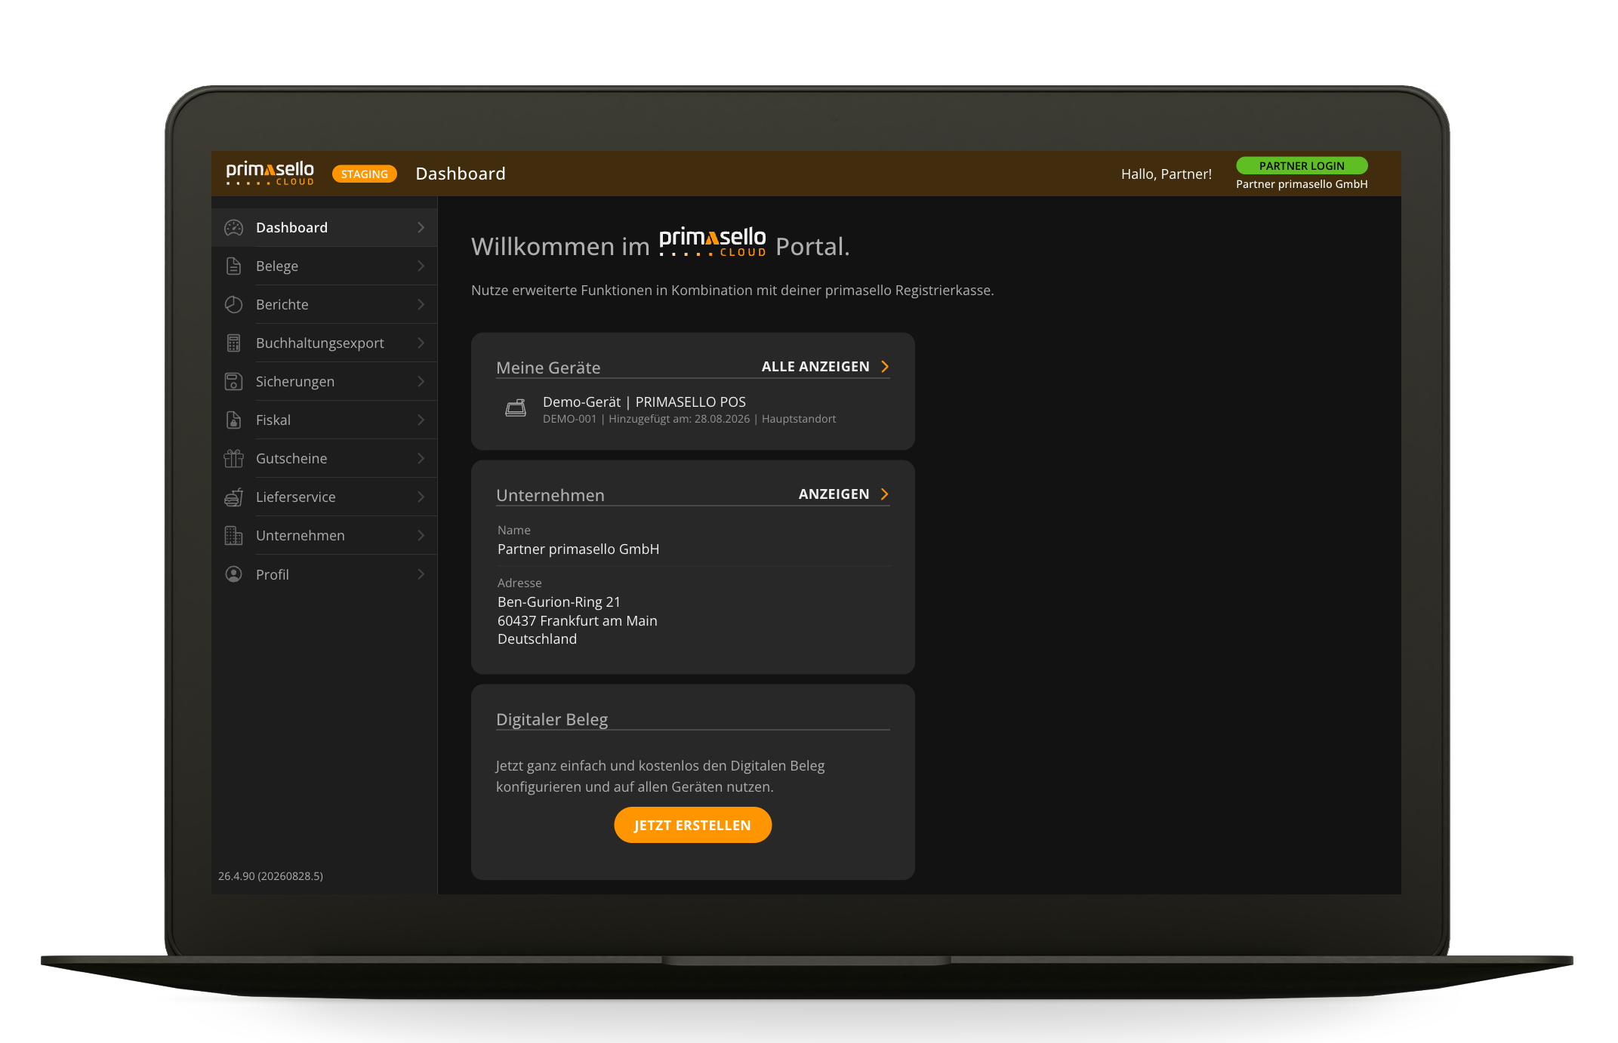Click ANZEIGEN link in Unternehmen card
Viewport: 1618px width, 1043px height.
[x=834, y=494]
